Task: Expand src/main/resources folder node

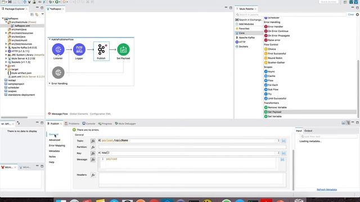Action: [x=6, y=33]
